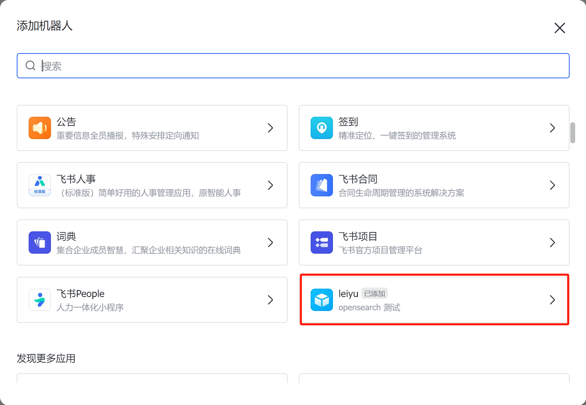Select the 飞书人事 bot title
Image resolution: width=586 pixels, height=405 pixels.
coord(76,179)
